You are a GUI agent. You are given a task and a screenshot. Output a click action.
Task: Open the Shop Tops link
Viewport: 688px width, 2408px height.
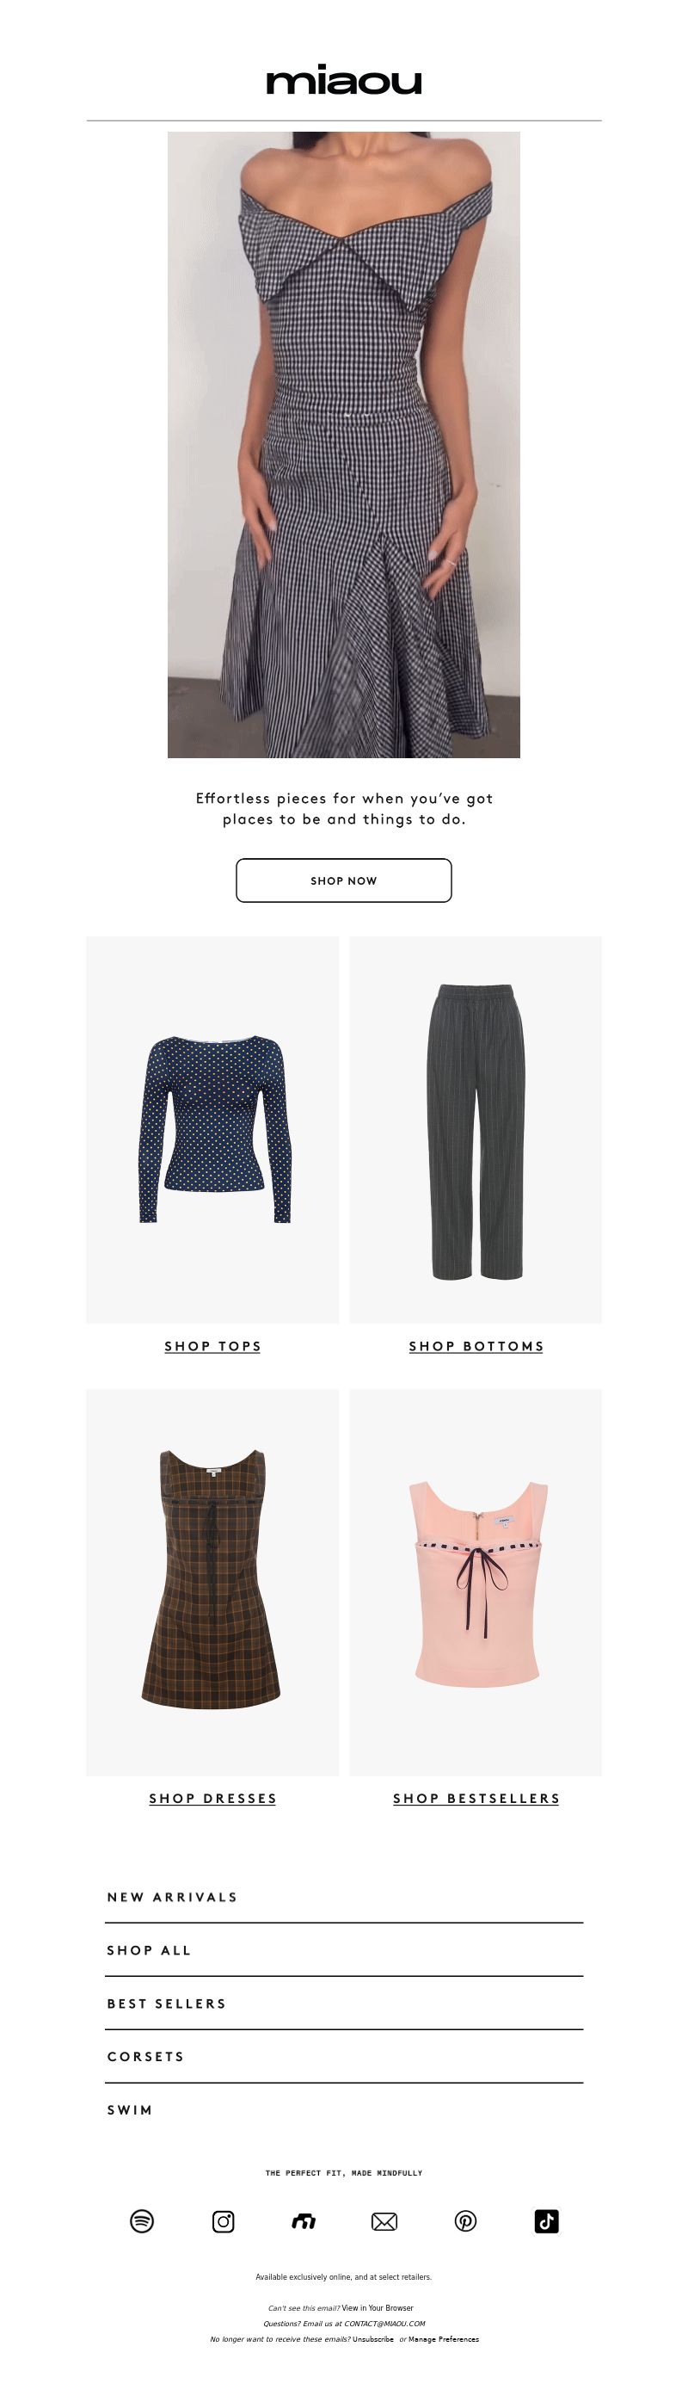pyautogui.click(x=212, y=1346)
